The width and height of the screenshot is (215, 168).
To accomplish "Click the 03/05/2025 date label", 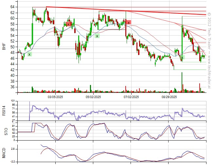I will click(x=55, y=97).
